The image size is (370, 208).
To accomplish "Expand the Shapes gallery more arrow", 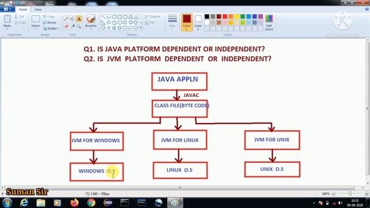I will [x=141, y=28].
